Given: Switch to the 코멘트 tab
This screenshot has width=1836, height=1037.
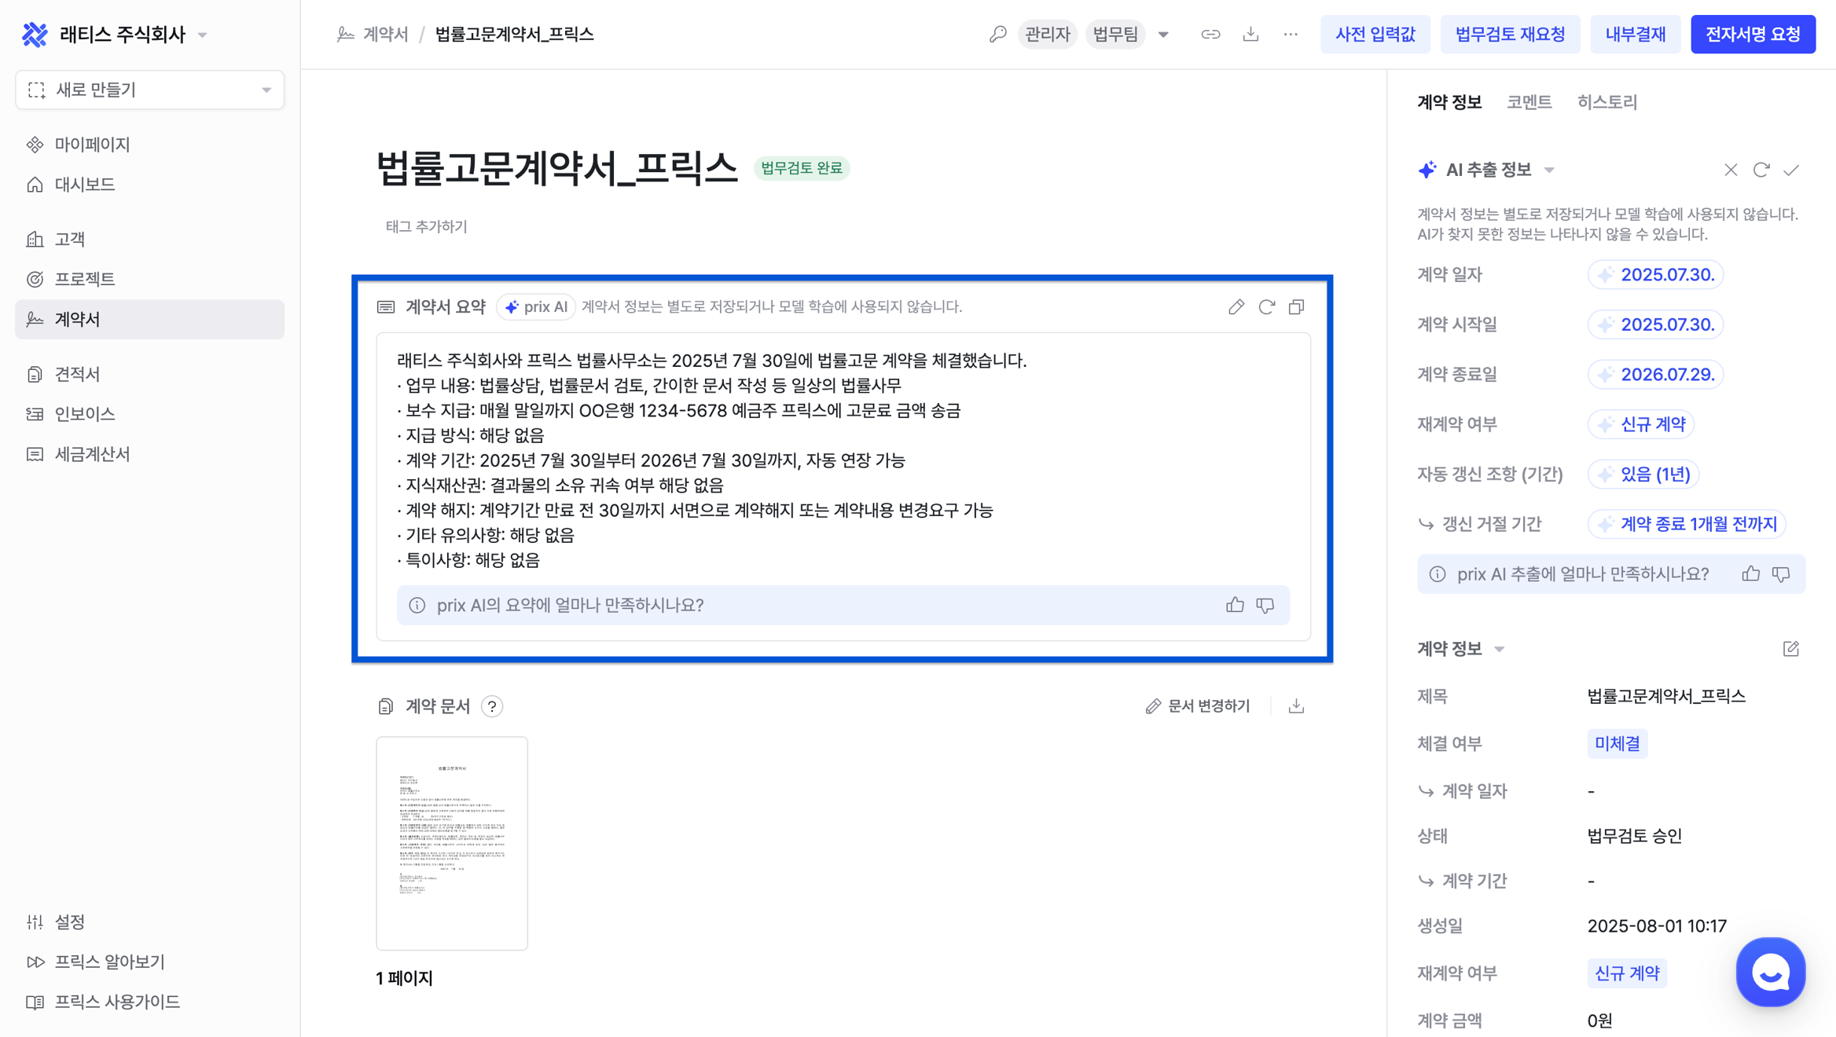Looking at the screenshot, I should (x=1529, y=102).
